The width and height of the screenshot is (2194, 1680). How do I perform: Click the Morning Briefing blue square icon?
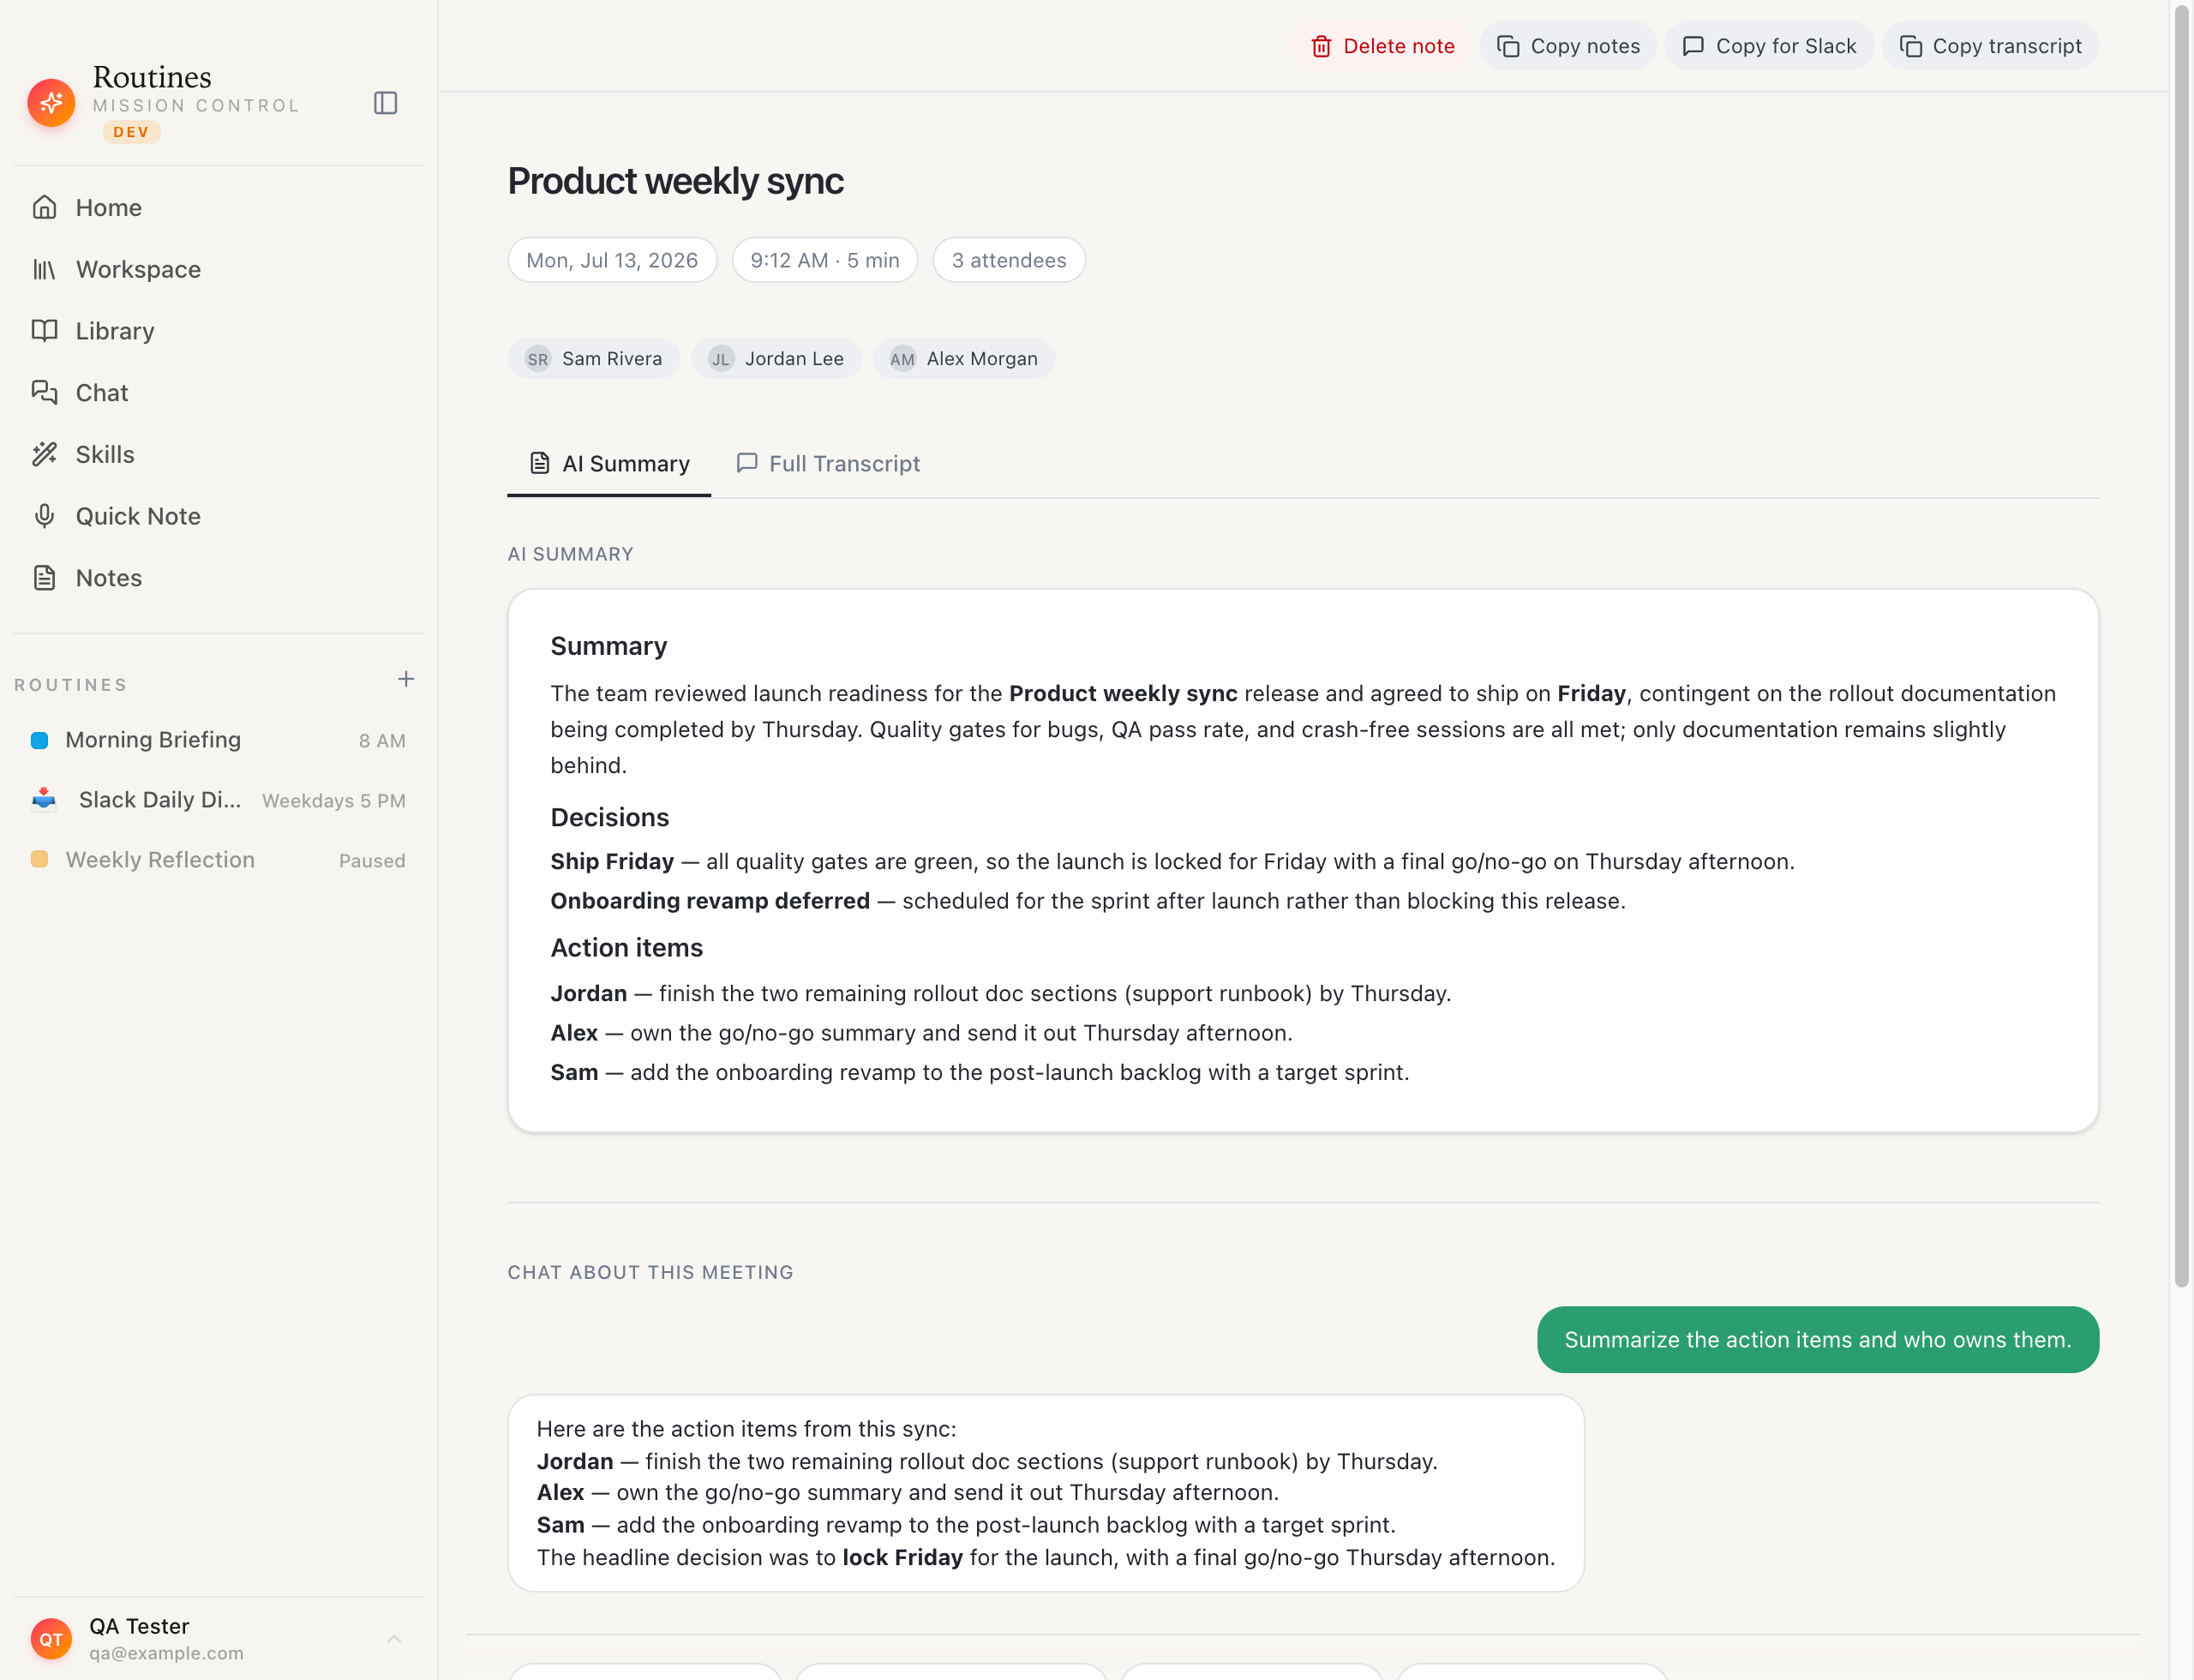click(x=40, y=740)
